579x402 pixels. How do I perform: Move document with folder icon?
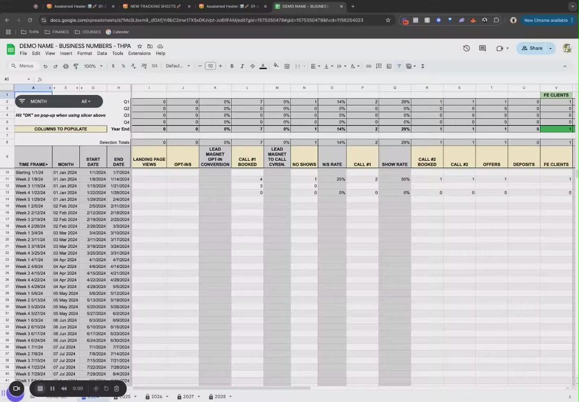pos(150,46)
